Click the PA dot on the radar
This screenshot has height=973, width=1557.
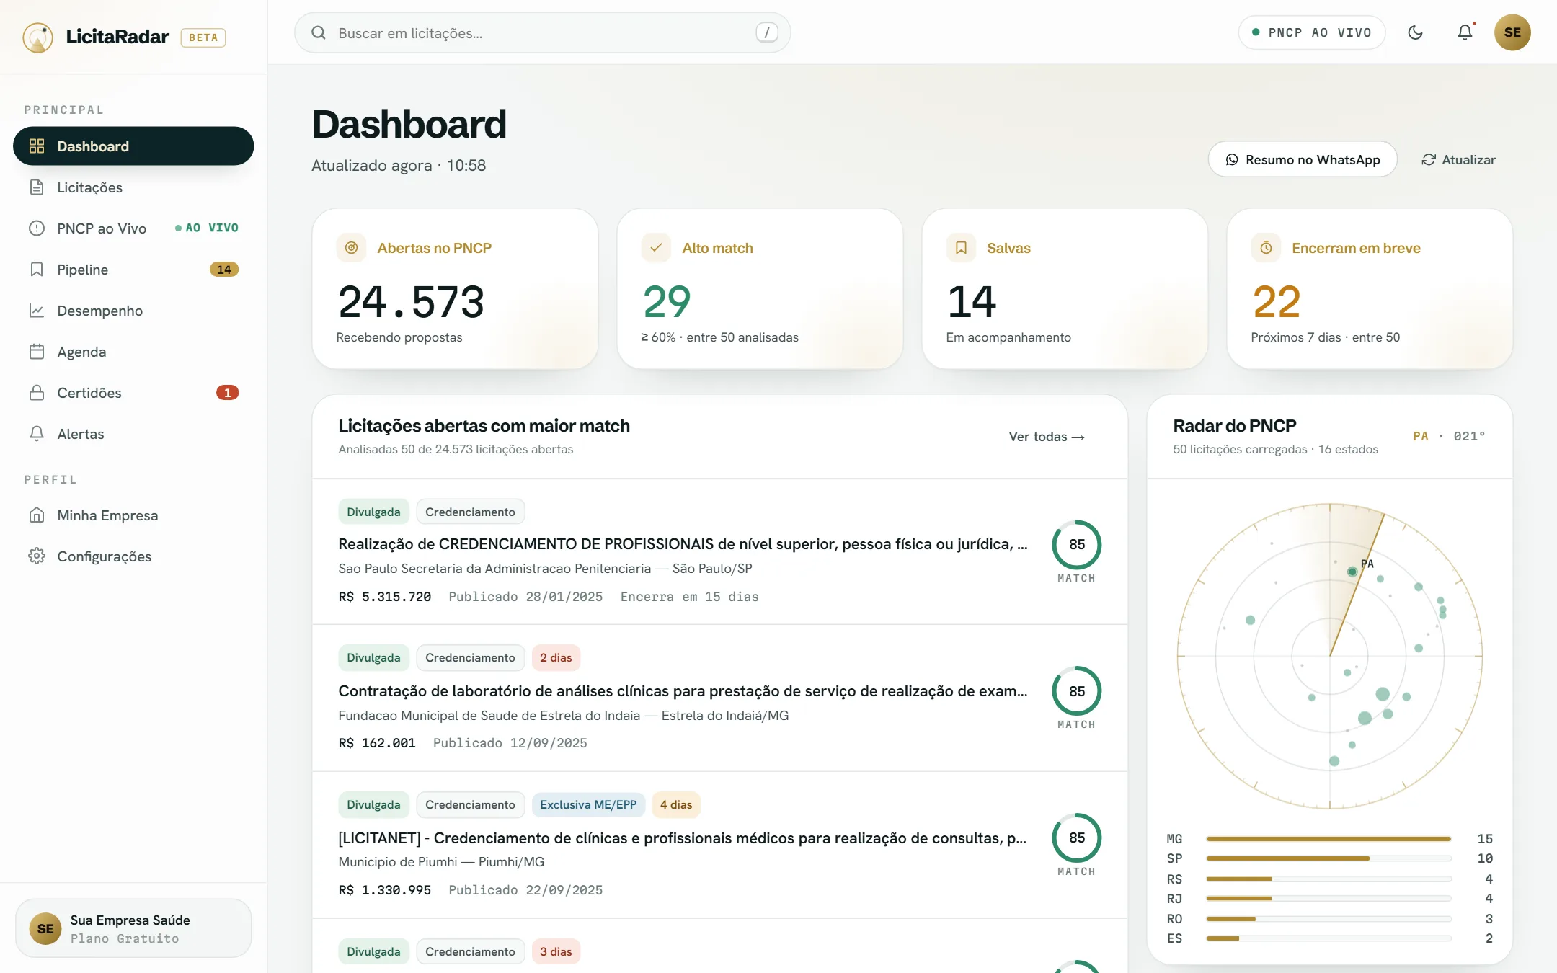(1352, 572)
